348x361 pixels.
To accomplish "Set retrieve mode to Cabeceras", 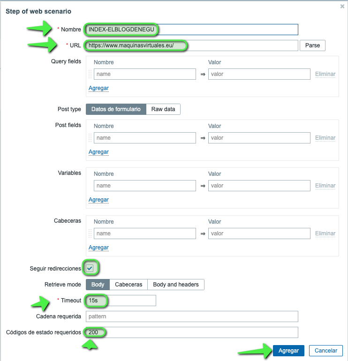I will click(x=129, y=285).
